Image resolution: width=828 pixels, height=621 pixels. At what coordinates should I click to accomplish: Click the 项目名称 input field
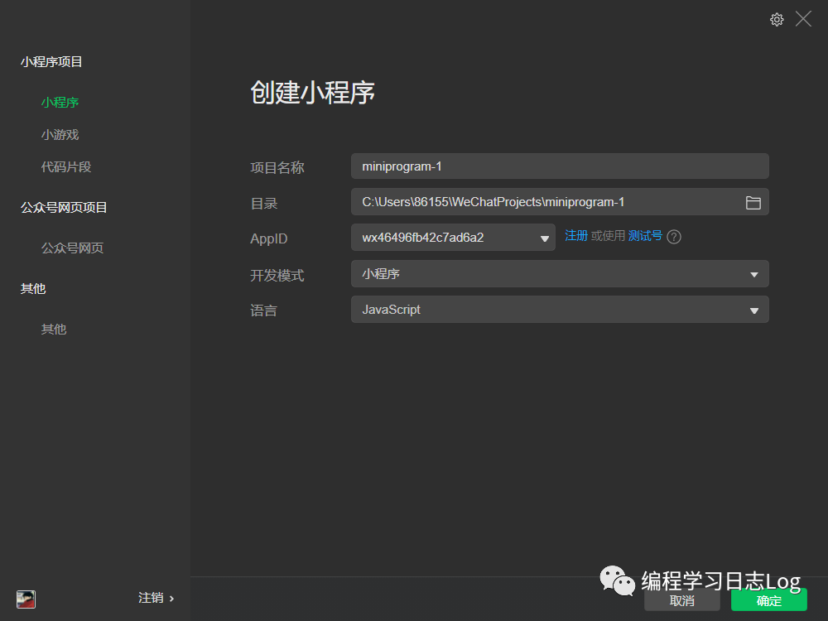point(560,166)
